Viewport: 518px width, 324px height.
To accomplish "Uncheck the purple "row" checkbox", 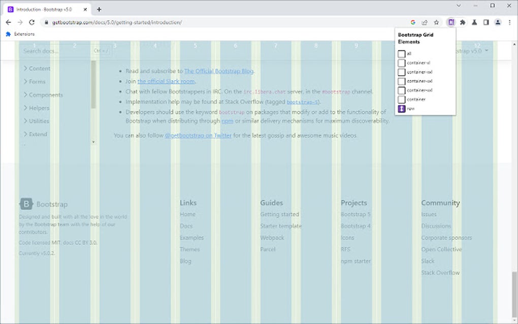I will click(x=401, y=109).
